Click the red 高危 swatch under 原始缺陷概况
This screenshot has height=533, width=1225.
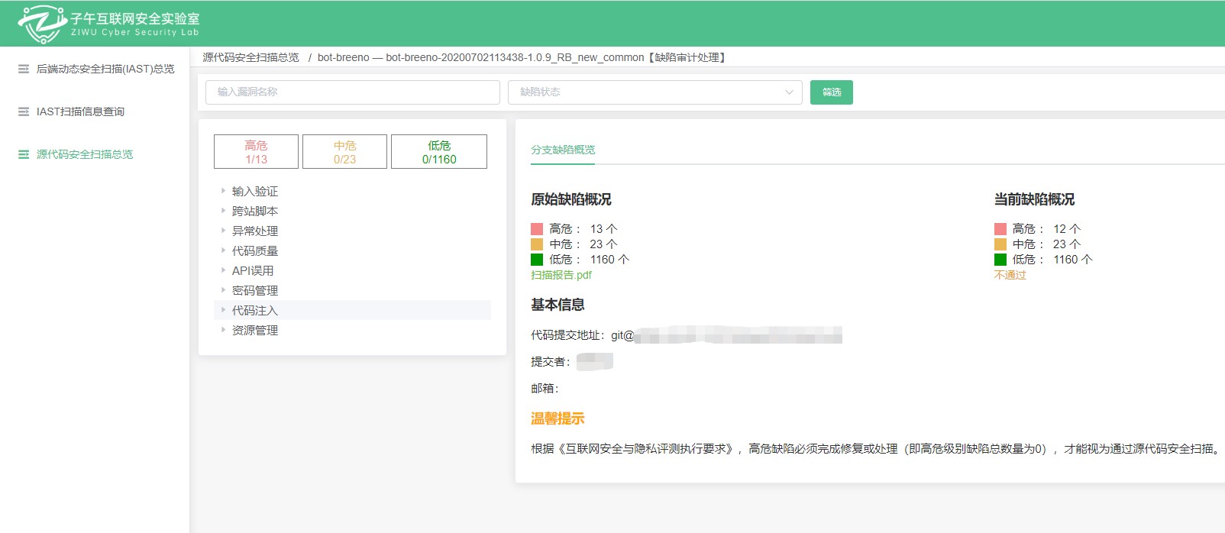pyautogui.click(x=537, y=229)
